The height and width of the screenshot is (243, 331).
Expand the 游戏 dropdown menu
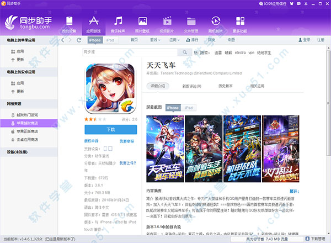tap(155, 40)
